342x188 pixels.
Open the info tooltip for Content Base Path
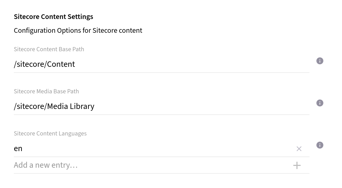[320, 61]
